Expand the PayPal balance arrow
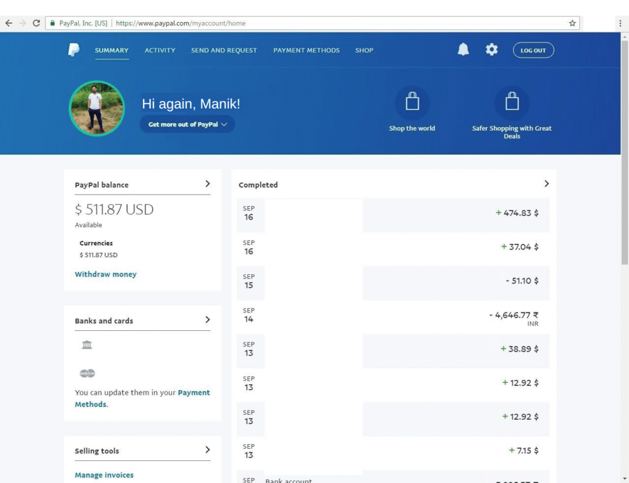The image size is (629, 483). click(208, 184)
